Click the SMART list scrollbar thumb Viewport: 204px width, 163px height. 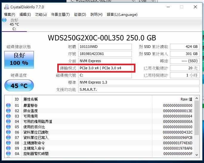197,118
